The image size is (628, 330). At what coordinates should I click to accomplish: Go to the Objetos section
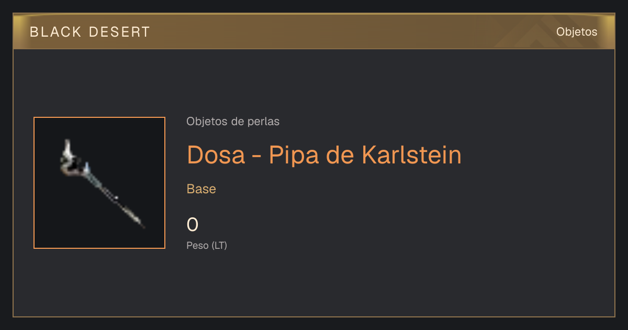(x=577, y=32)
